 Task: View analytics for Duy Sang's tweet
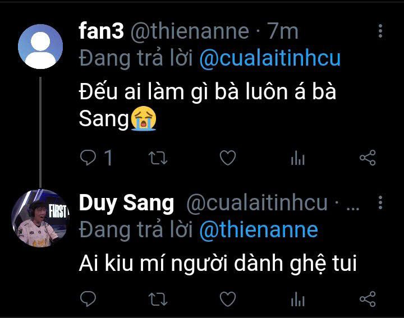click(297, 299)
